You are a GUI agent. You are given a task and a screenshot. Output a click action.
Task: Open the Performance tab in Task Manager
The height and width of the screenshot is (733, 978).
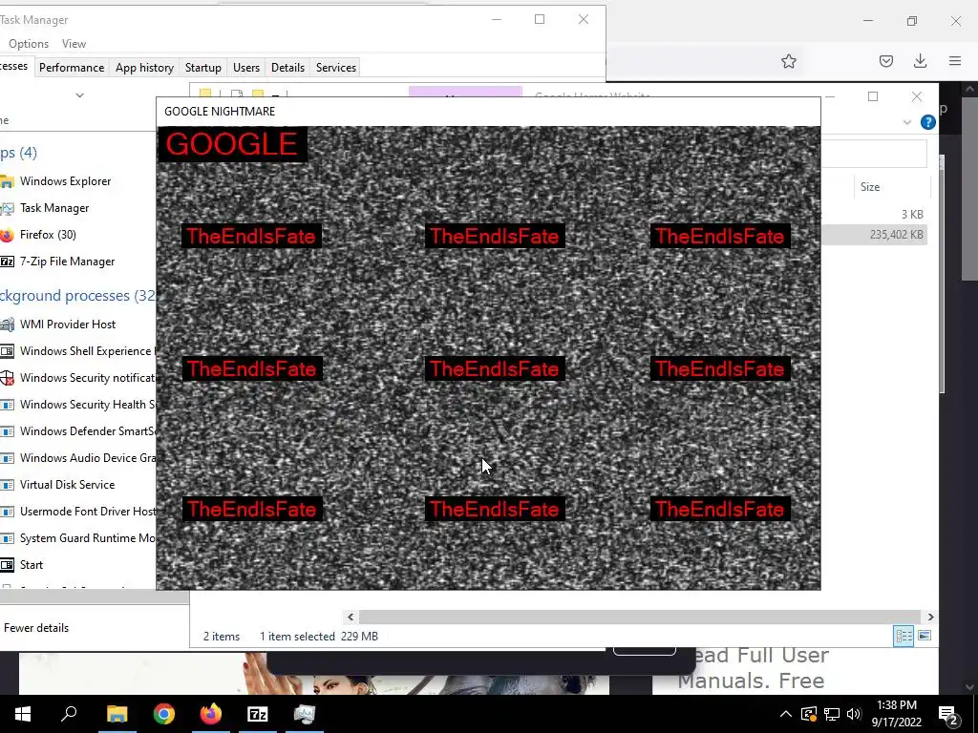pos(71,68)
